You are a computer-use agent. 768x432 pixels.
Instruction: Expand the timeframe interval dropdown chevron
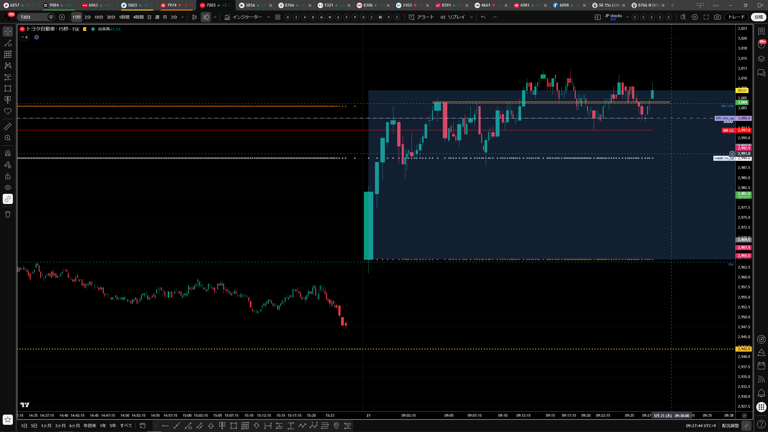(x=182, y=17)
